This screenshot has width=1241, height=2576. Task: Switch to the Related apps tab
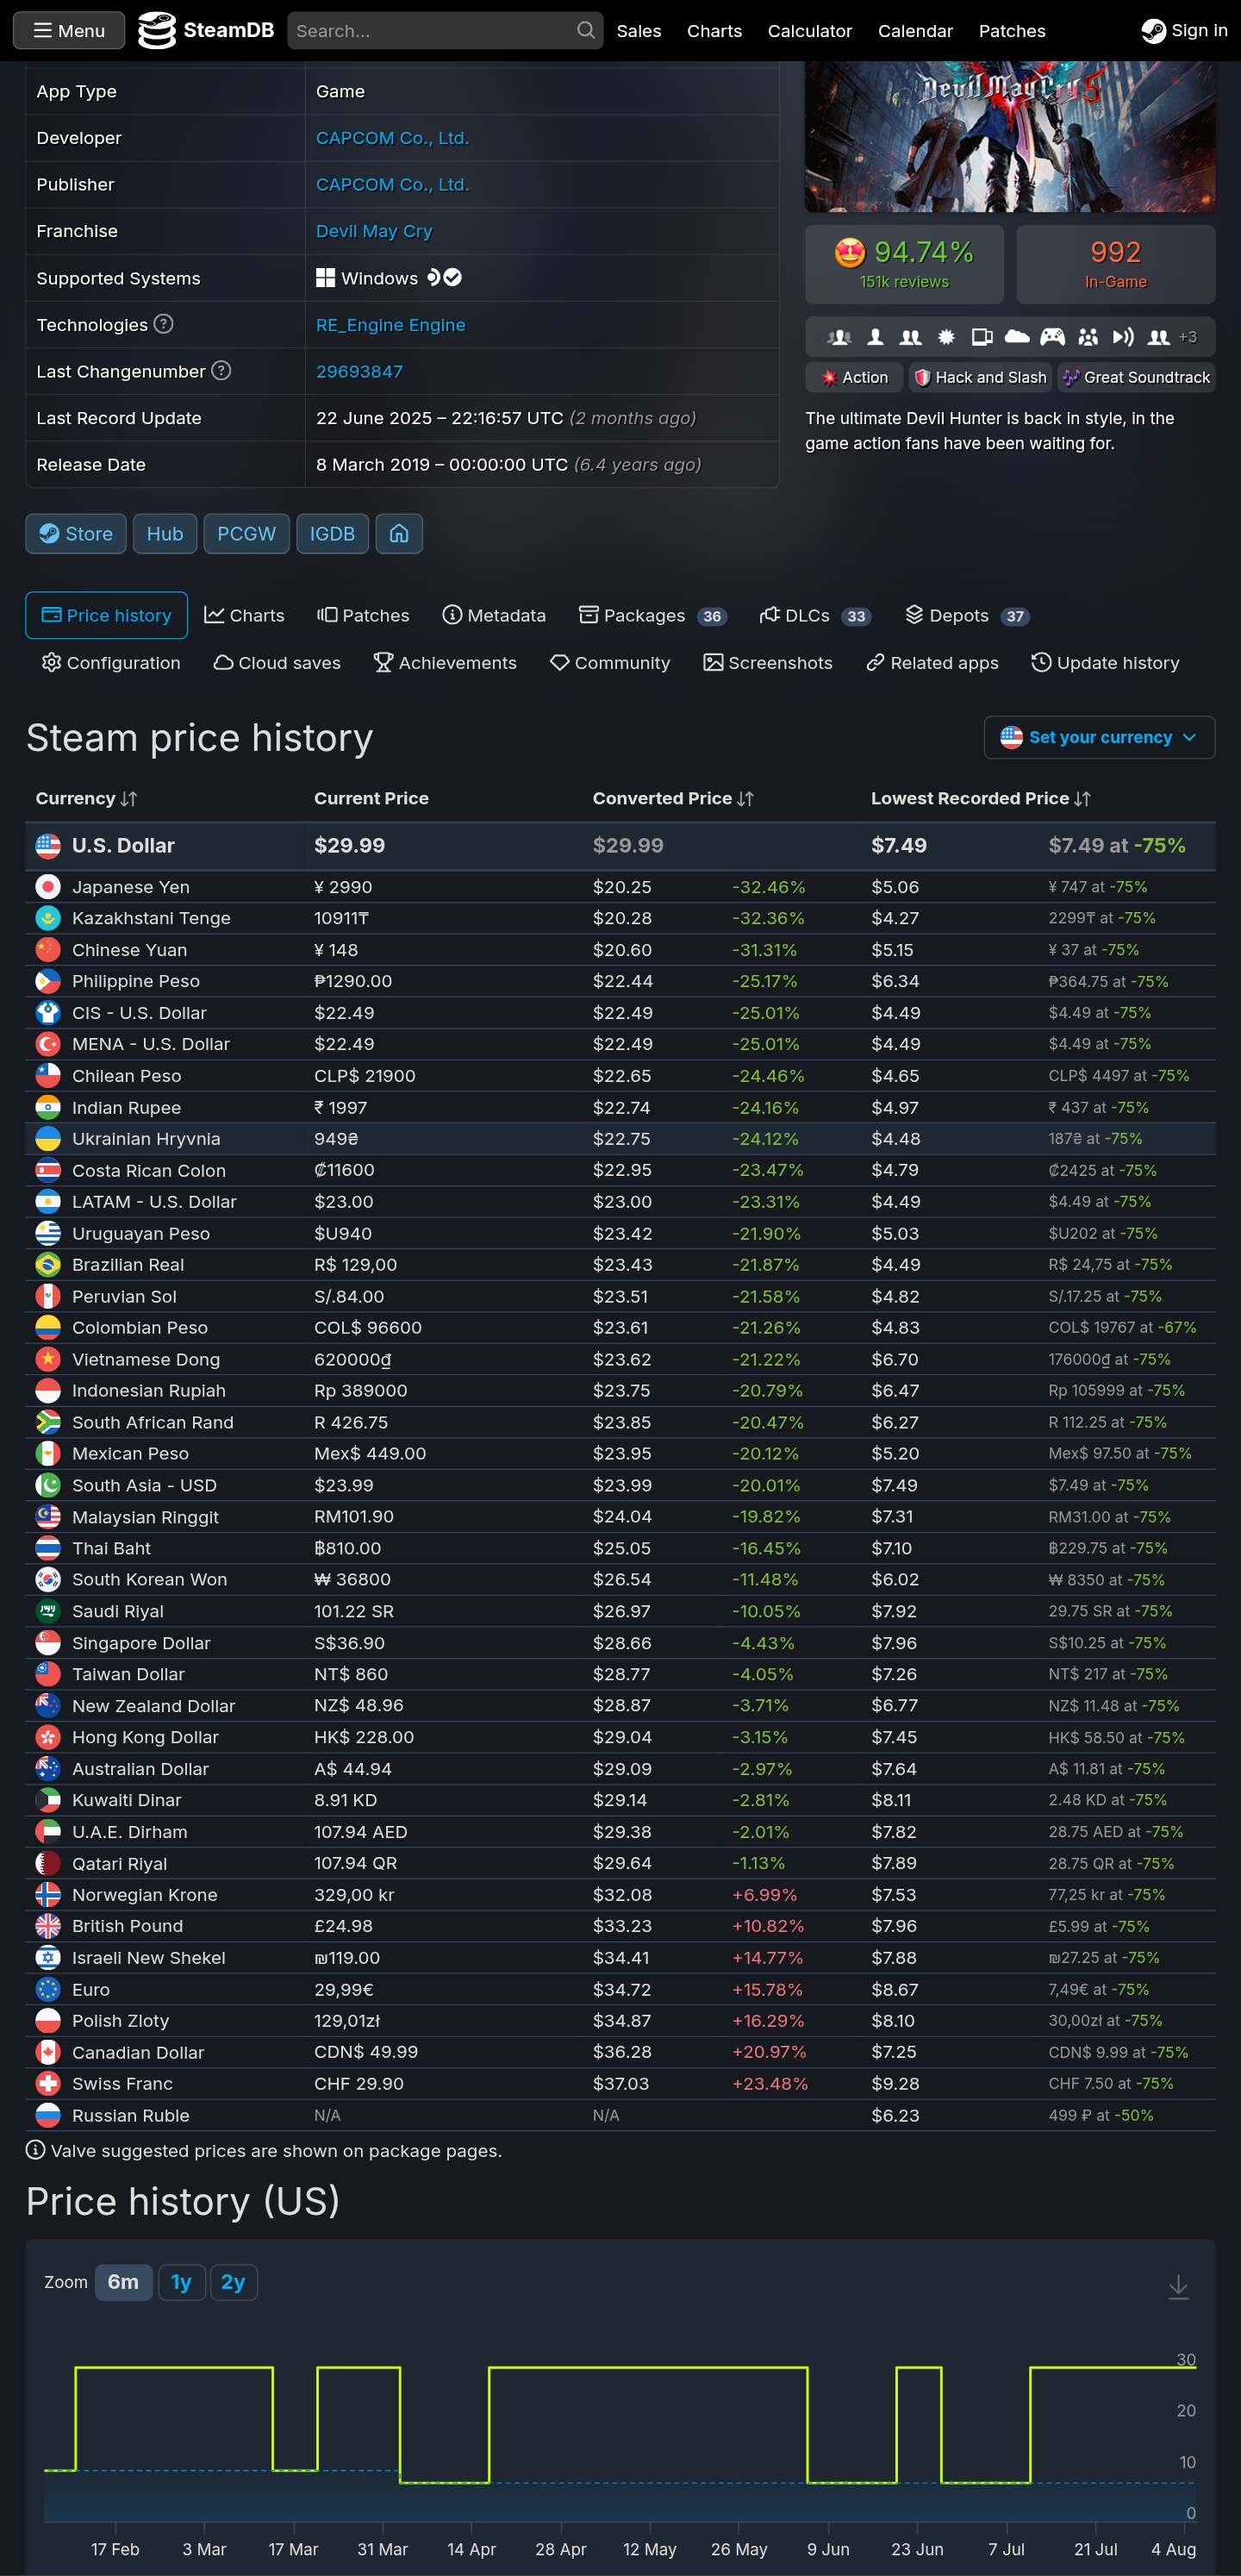coord(932,663)
